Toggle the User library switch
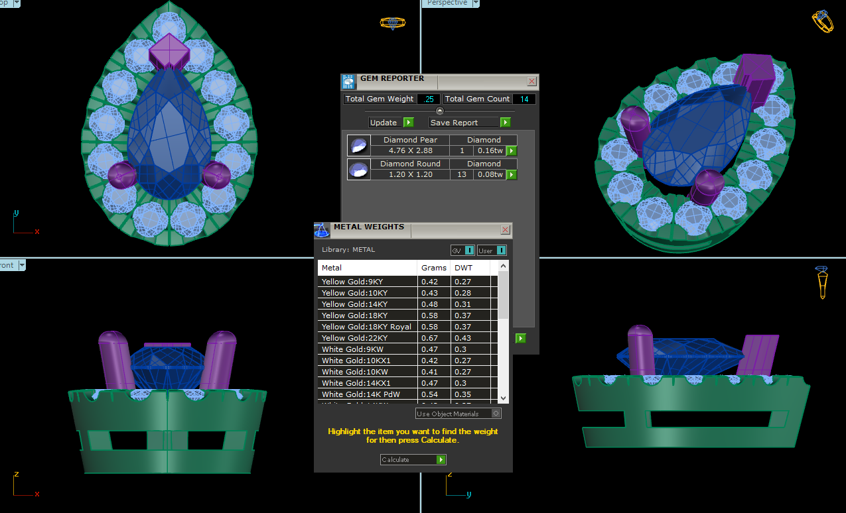Screen dimensions: 846x513 [501, 250]
